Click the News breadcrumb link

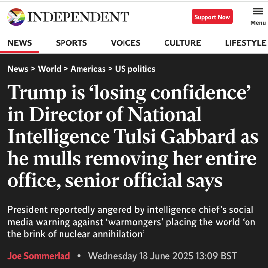(x=18, y=69)
